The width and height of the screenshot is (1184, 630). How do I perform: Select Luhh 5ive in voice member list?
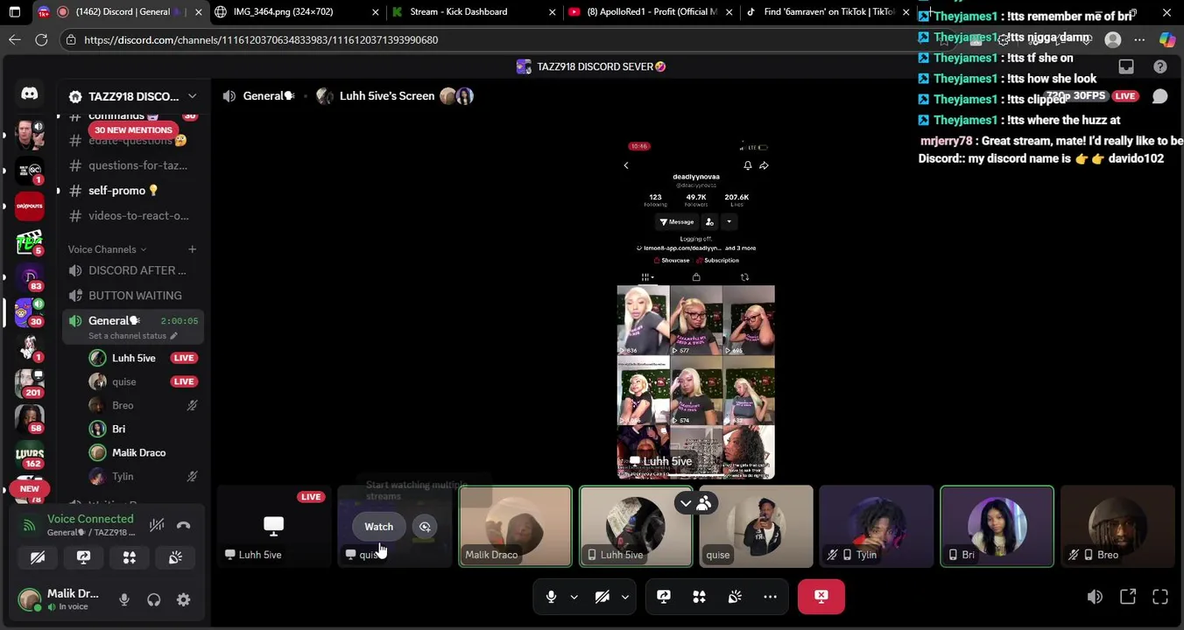144,358
